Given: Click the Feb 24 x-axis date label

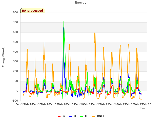Looking at the screenshot, I should 113,105.
